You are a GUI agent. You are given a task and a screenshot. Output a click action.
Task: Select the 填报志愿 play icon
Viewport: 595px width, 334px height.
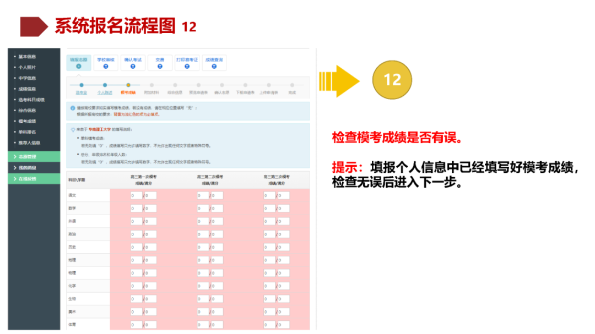(x=78, y=65)
